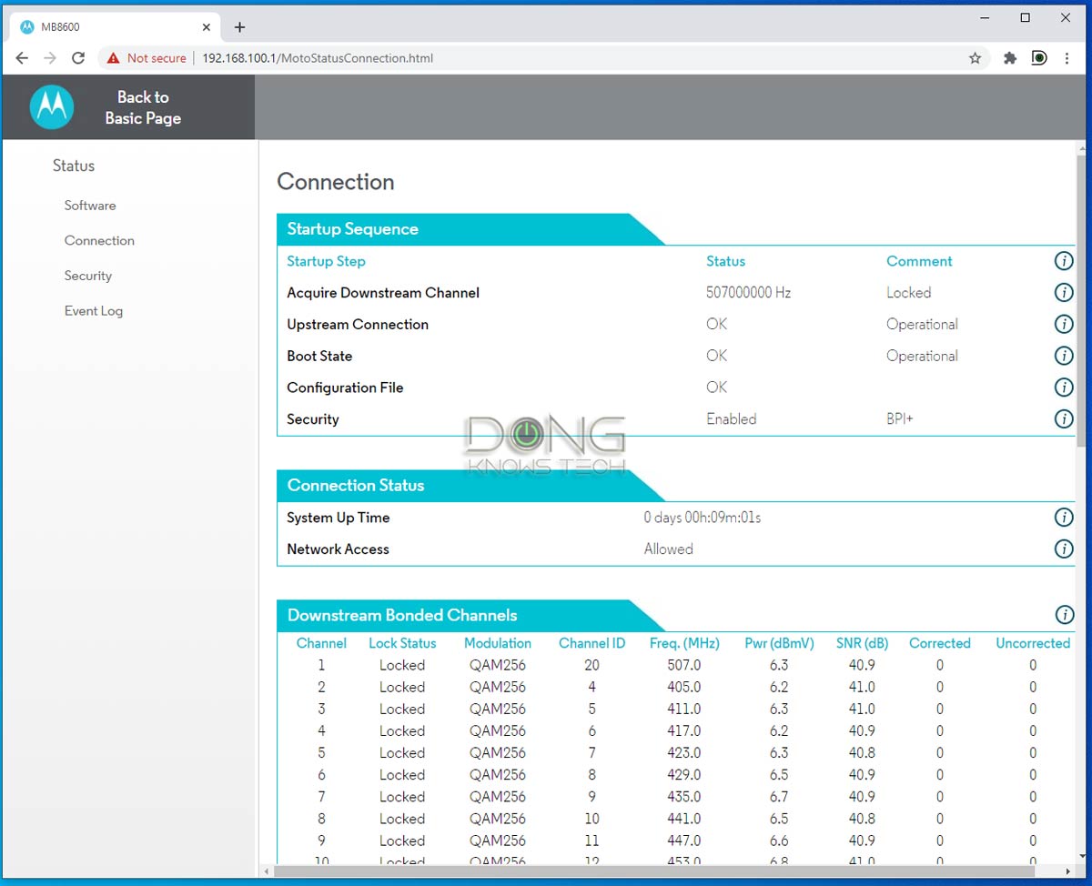Screen dimensions: 1092x886
Task: Reload the modem status page
Action: (78, 58)
